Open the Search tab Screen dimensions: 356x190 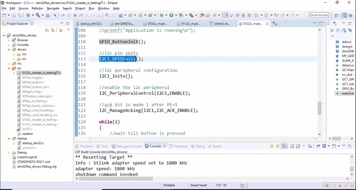click(x=214, y=146)
